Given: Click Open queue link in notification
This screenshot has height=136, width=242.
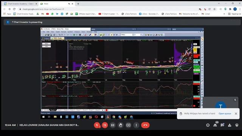Looking at the screenshot, I should (225, 113).
